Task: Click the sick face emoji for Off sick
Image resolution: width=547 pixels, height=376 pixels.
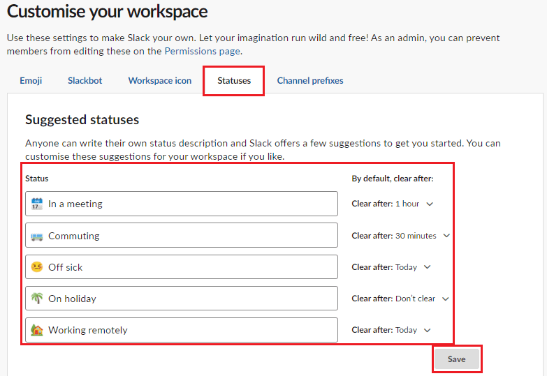Action: [x=37, y=267]
